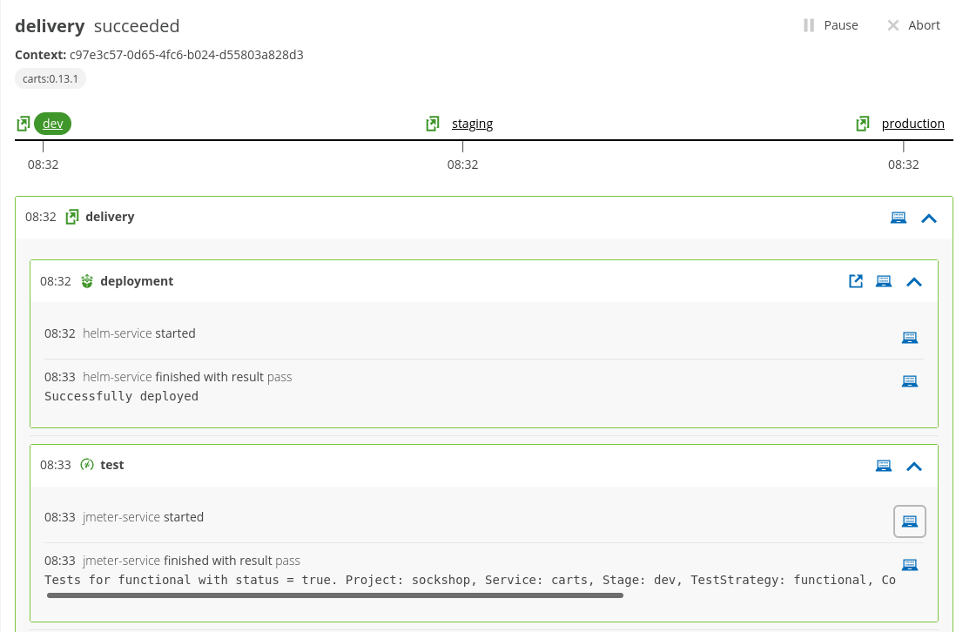Collapse the delivery sequence panel
Image resolution: width=956 pixels, height=632 pixels.
(929, 218)
